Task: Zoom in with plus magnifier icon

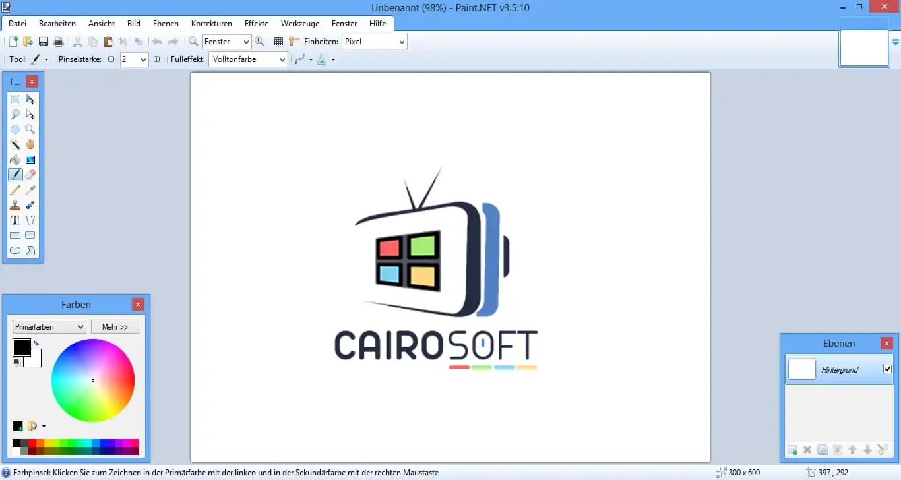Action: pyautogui.click(x=260, y=42)
